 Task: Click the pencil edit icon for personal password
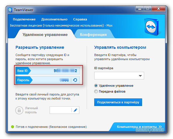76,110
